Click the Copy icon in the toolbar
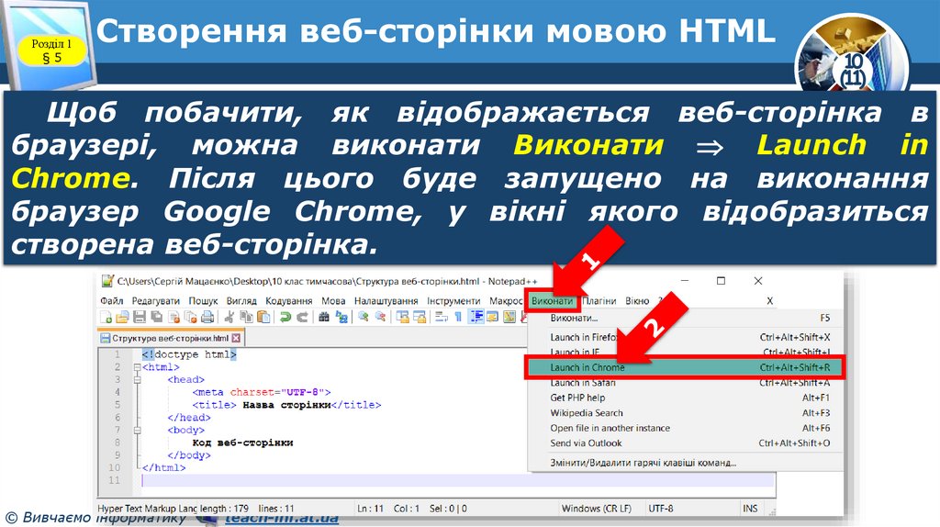Viewport: 940px width, 527px height. (x=246, y=317)
